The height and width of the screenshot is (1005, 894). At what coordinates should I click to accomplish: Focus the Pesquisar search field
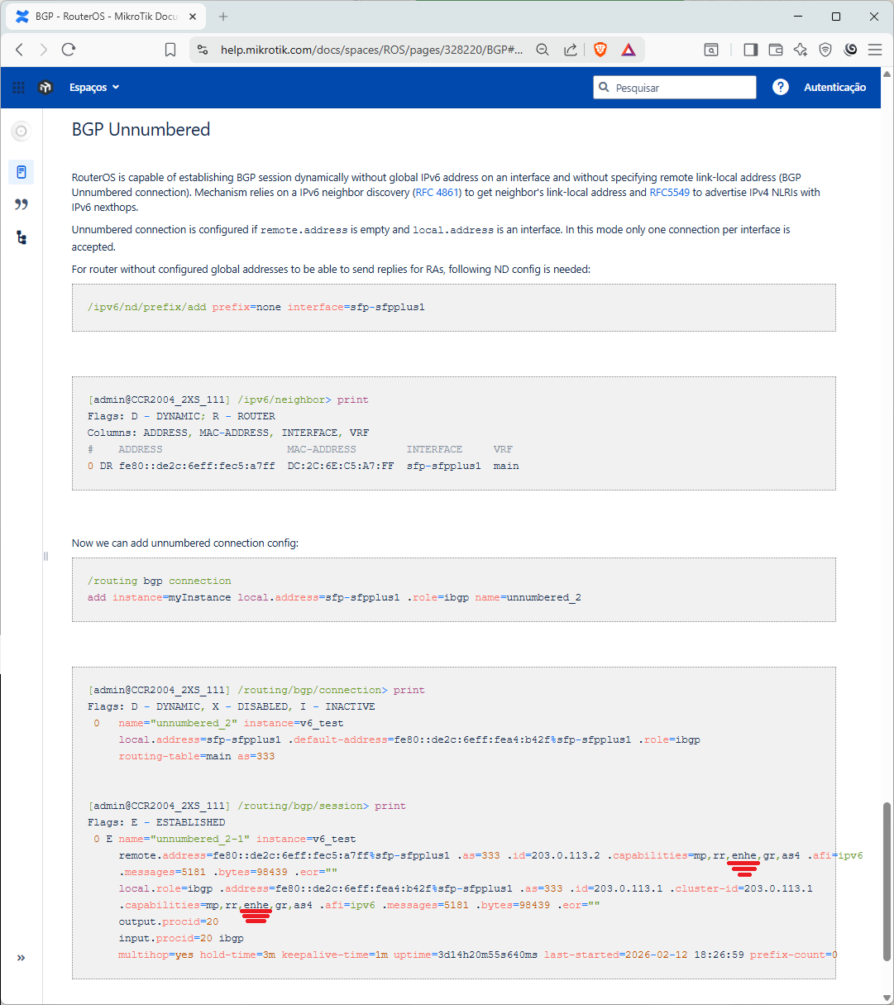click(x=675, y=88)
